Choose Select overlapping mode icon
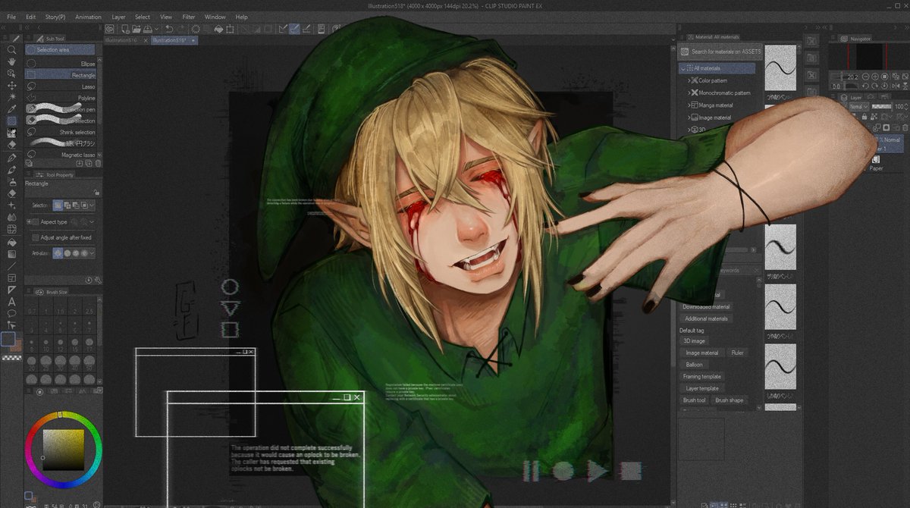910x508 pixels. [85, 205]
